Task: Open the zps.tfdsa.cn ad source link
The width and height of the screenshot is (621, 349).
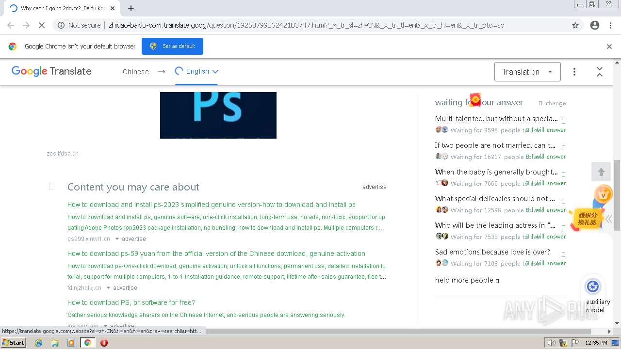Action: coord(63,154)
